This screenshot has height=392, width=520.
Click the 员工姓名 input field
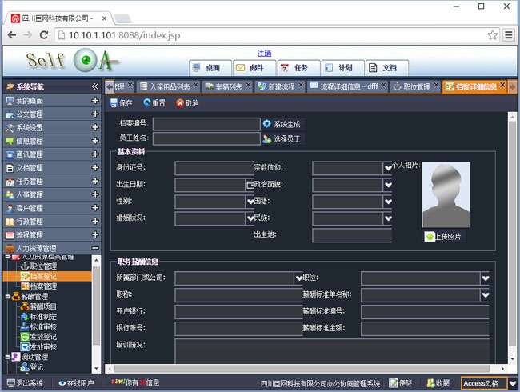coord(206,138)
